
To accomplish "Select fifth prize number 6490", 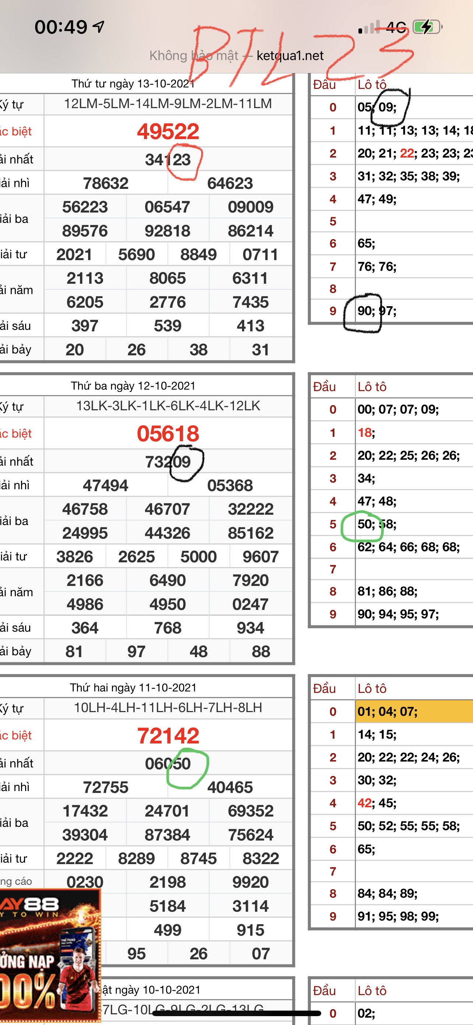I will click(x=168, y=580).
